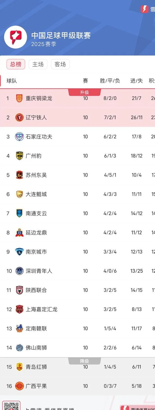
Task: Click the 深圳青年人 club logo
Action: pos(19,271)
